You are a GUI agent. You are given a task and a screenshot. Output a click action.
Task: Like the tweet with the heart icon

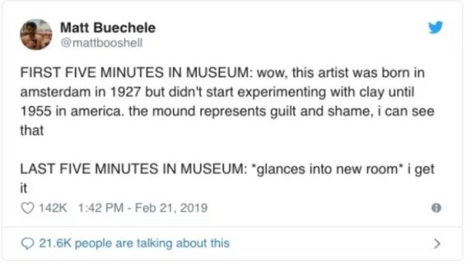[x=28, y=208]
